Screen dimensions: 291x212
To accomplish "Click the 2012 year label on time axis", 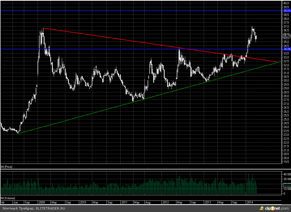I will pyautogui.click(x=166, y=202).
